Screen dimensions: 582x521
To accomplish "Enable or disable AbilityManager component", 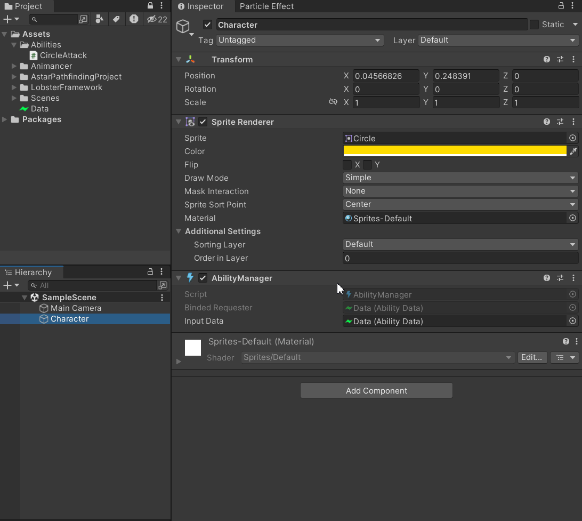I will [203, 278].
